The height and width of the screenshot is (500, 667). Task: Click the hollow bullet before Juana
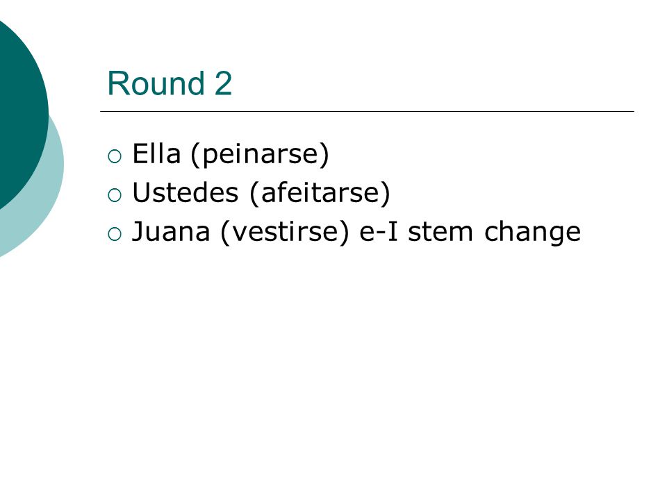pyautogui.click(x=115, y=234)
